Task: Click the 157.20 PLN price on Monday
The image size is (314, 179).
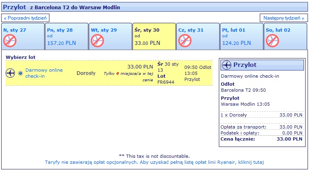Action: (61, 43)
